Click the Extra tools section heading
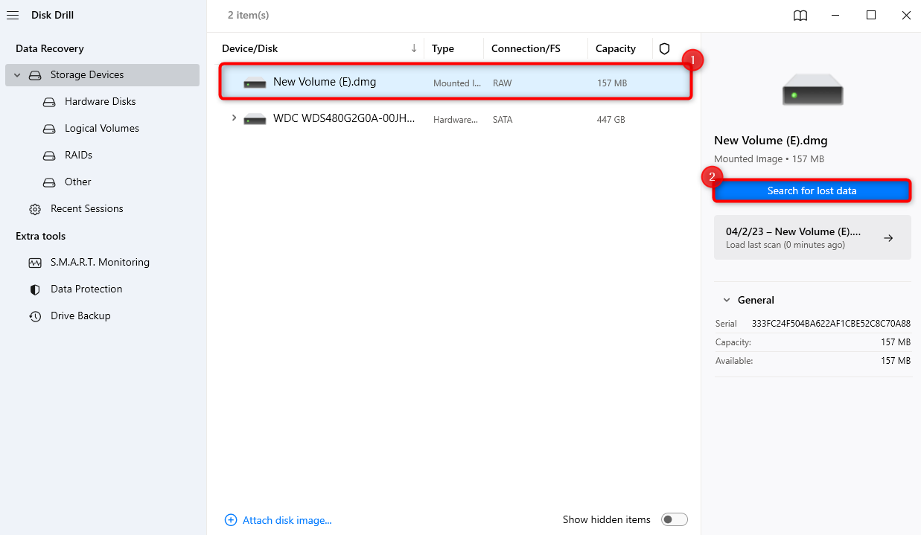The width and height of the screenshot is (921, 535). [x=41, y=236]
